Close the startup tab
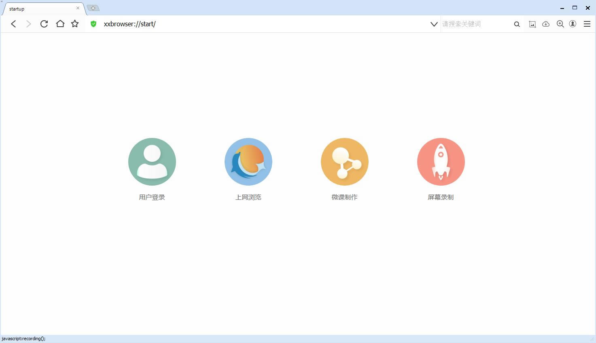Image resolution: width=596 pixels, height=343 pixels. click(78, 8)
